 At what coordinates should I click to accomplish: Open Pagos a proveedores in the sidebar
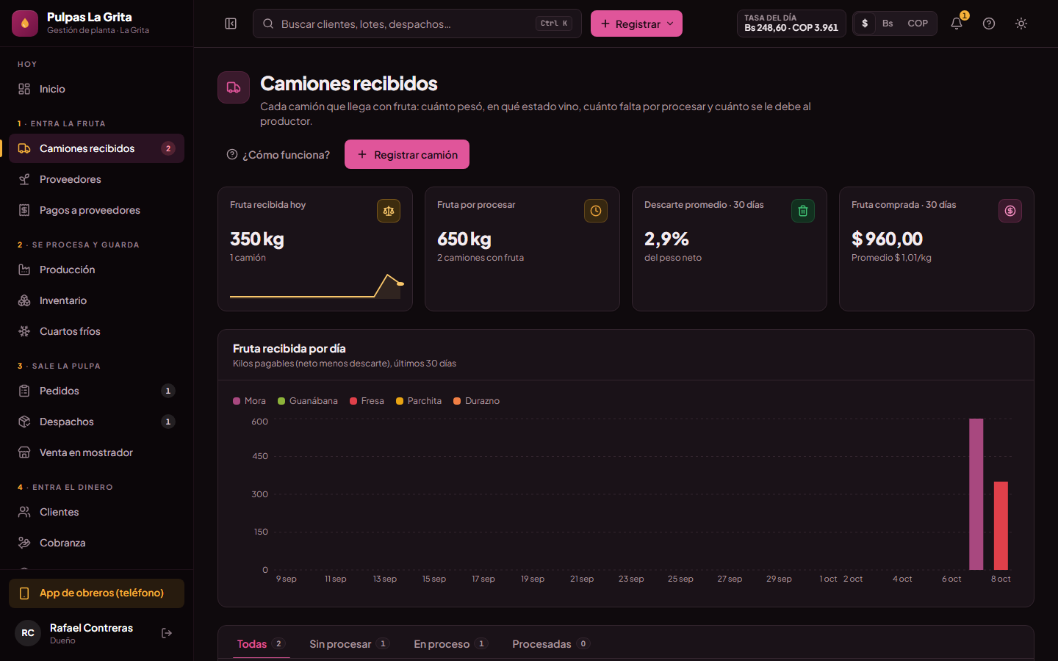[x=96, y=210]
